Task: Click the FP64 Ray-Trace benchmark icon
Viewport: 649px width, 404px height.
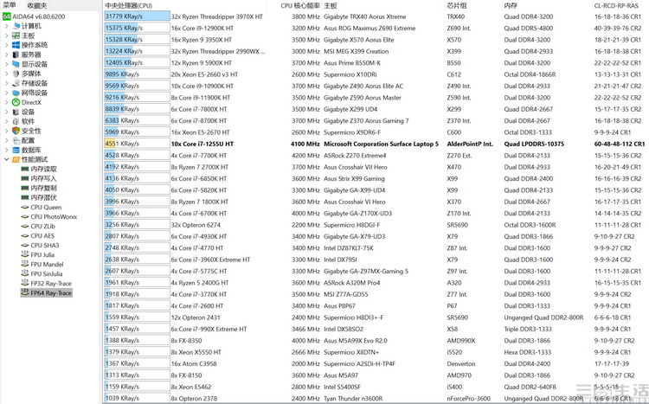Action: pyautogui.click(x=25, y=292)
